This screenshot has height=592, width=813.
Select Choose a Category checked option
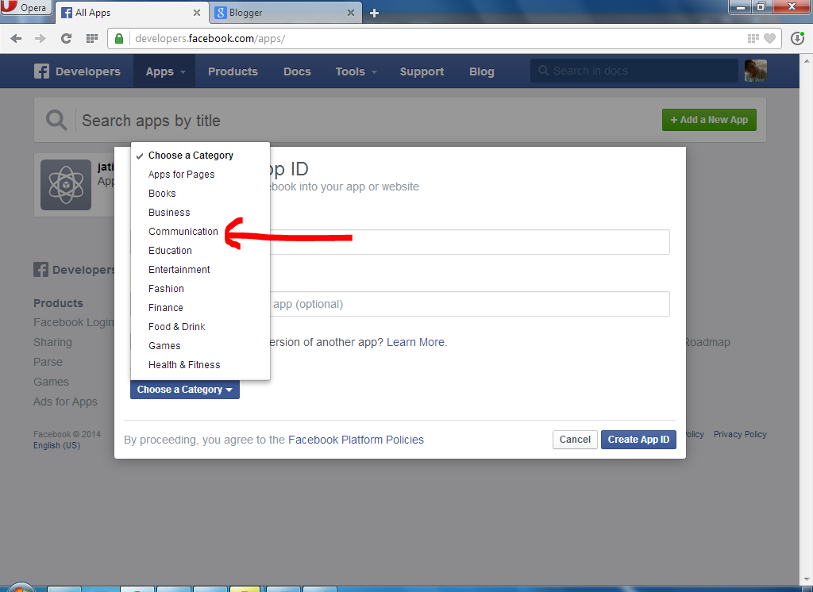[x=200, y=156]
